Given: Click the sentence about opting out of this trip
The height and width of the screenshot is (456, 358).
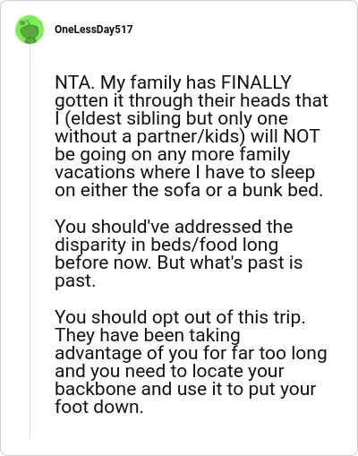Looking at the screenshot, I should (x=180, y=317).
